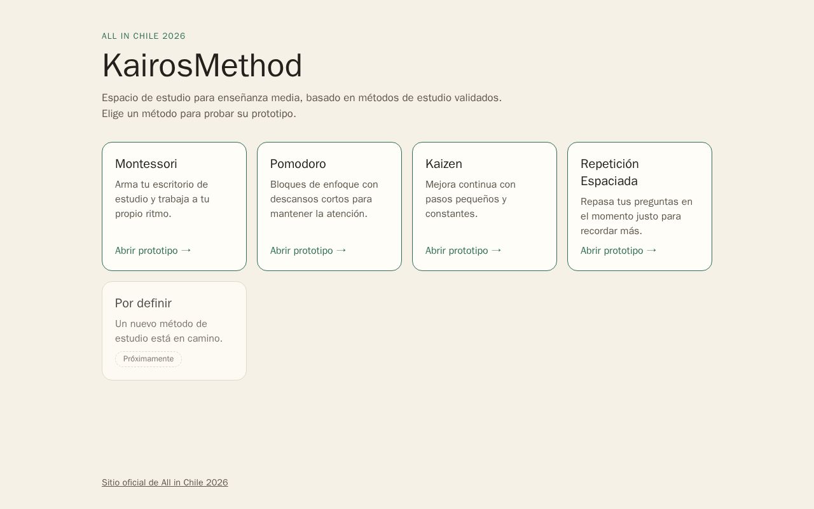The image size is (814, 509).
Task: Click the Por definir card title
Action: (x=144, y=303)
